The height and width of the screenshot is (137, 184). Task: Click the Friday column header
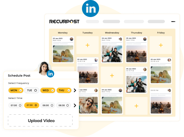click(x=161, y=33)
